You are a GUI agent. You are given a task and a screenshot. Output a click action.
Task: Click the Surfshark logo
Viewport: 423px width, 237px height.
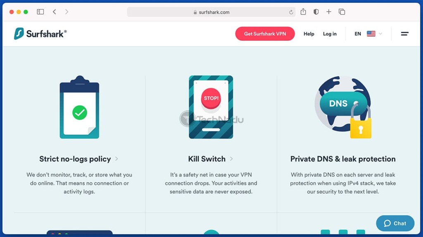40,34
